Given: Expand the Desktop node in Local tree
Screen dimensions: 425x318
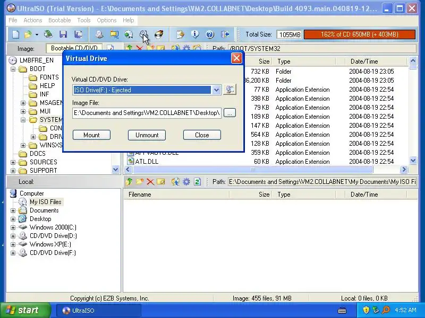Looking at the screenshot, I should (x=13, y=219).
